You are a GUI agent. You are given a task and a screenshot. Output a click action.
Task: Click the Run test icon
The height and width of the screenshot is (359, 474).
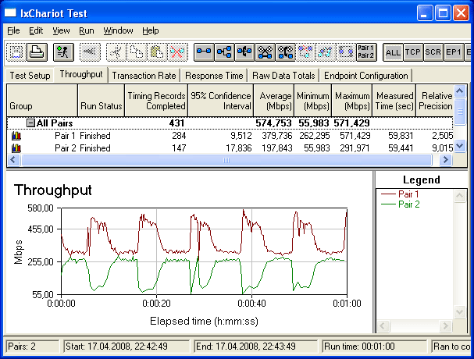point(63,52)
